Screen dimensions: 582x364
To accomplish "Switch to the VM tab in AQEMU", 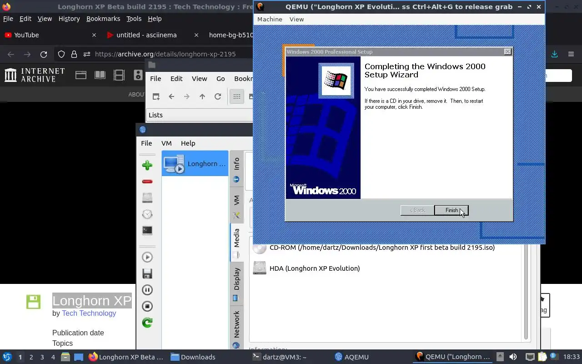I will 236,204.
